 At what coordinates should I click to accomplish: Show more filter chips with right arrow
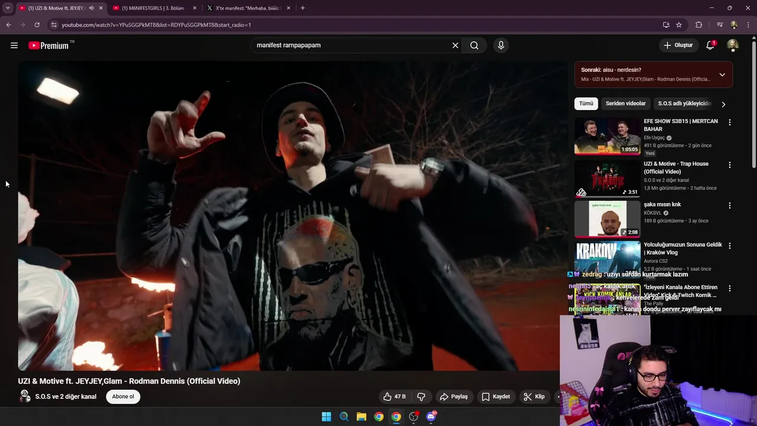[723, 104]
